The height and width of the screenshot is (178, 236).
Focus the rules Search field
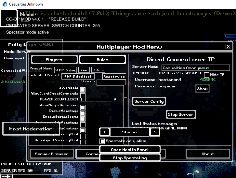click(x=111, y=83)
